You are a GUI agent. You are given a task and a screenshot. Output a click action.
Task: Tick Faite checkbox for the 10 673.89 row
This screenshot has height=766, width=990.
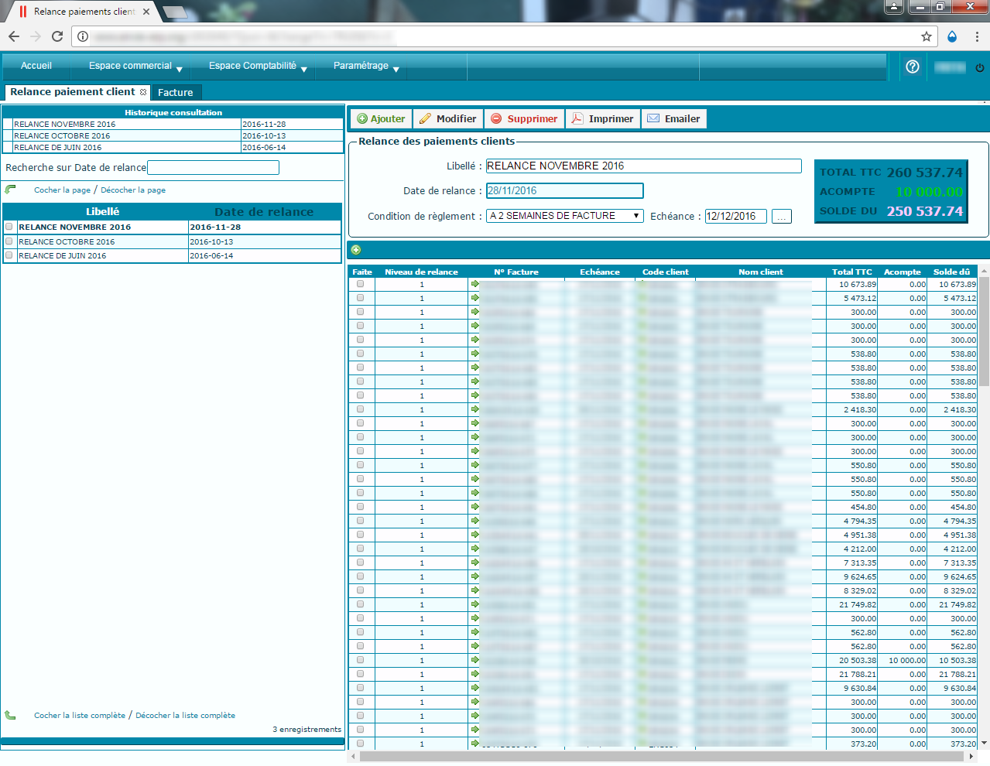click(361, 284)
